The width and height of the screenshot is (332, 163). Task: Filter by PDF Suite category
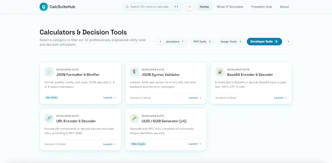202,42
